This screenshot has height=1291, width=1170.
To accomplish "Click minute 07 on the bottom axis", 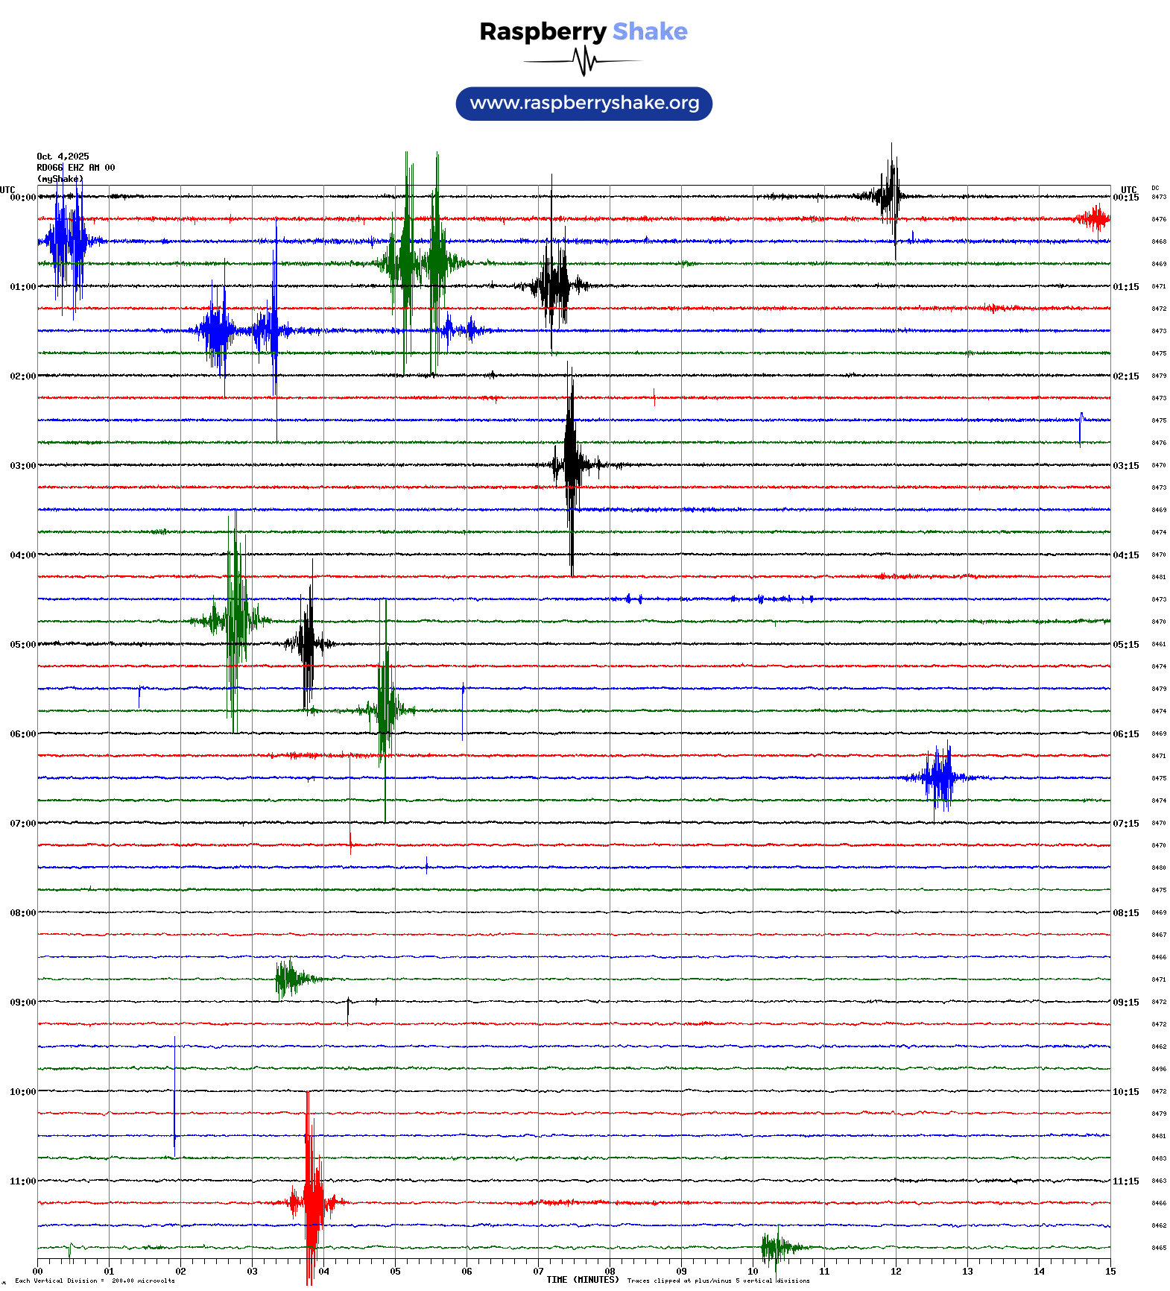I will point(538,1272).
